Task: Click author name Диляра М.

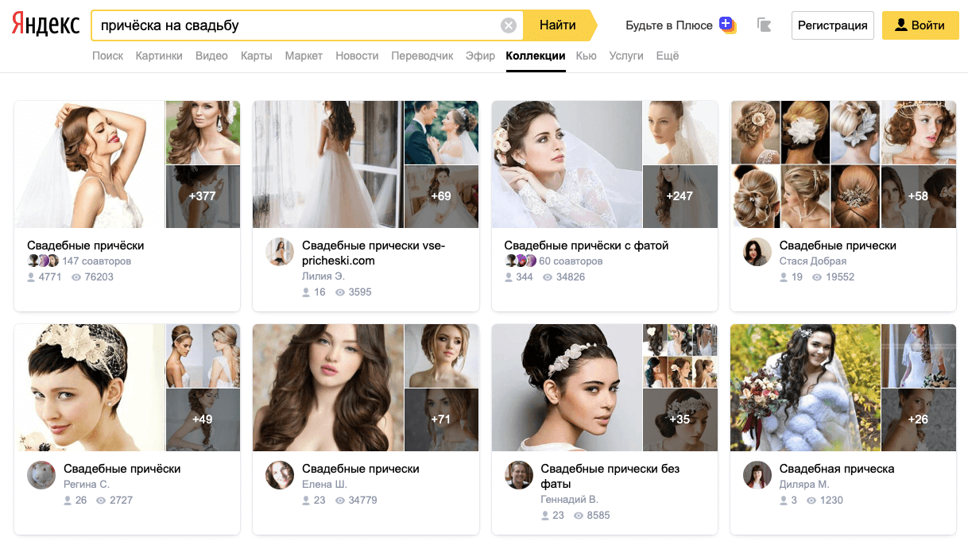Action: [804, 485]
